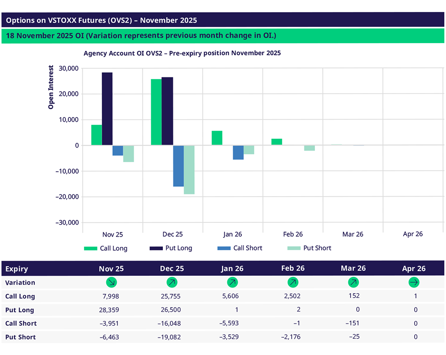Click the Put Long row label

[20, 310]
